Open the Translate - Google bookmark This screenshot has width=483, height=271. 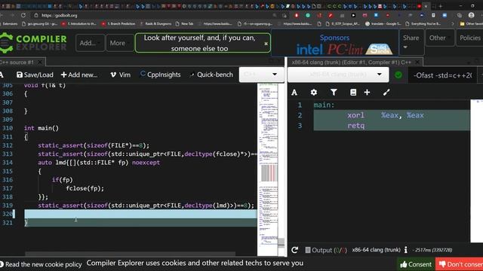tap(383, 23)
